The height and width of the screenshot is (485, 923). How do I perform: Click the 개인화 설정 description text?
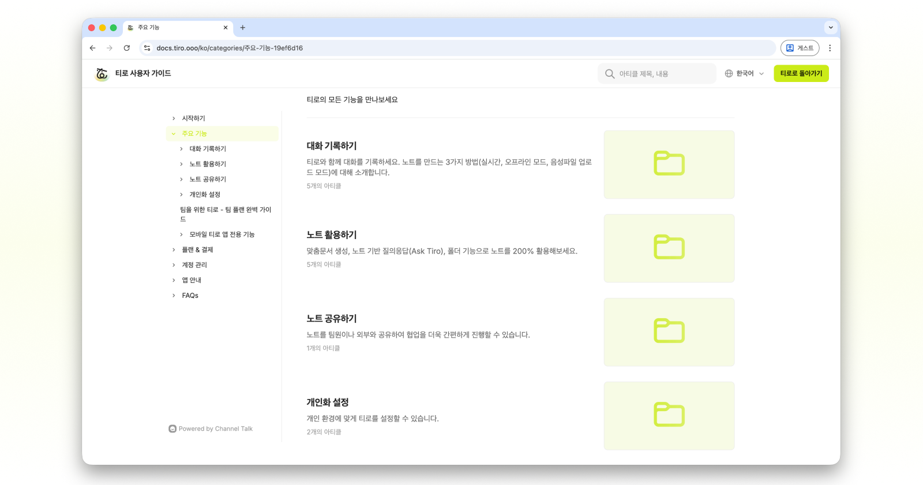pyautogui.click(x=373, y=419)
